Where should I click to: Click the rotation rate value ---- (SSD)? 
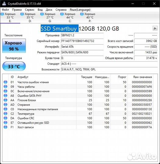click(x=146, y=47)
